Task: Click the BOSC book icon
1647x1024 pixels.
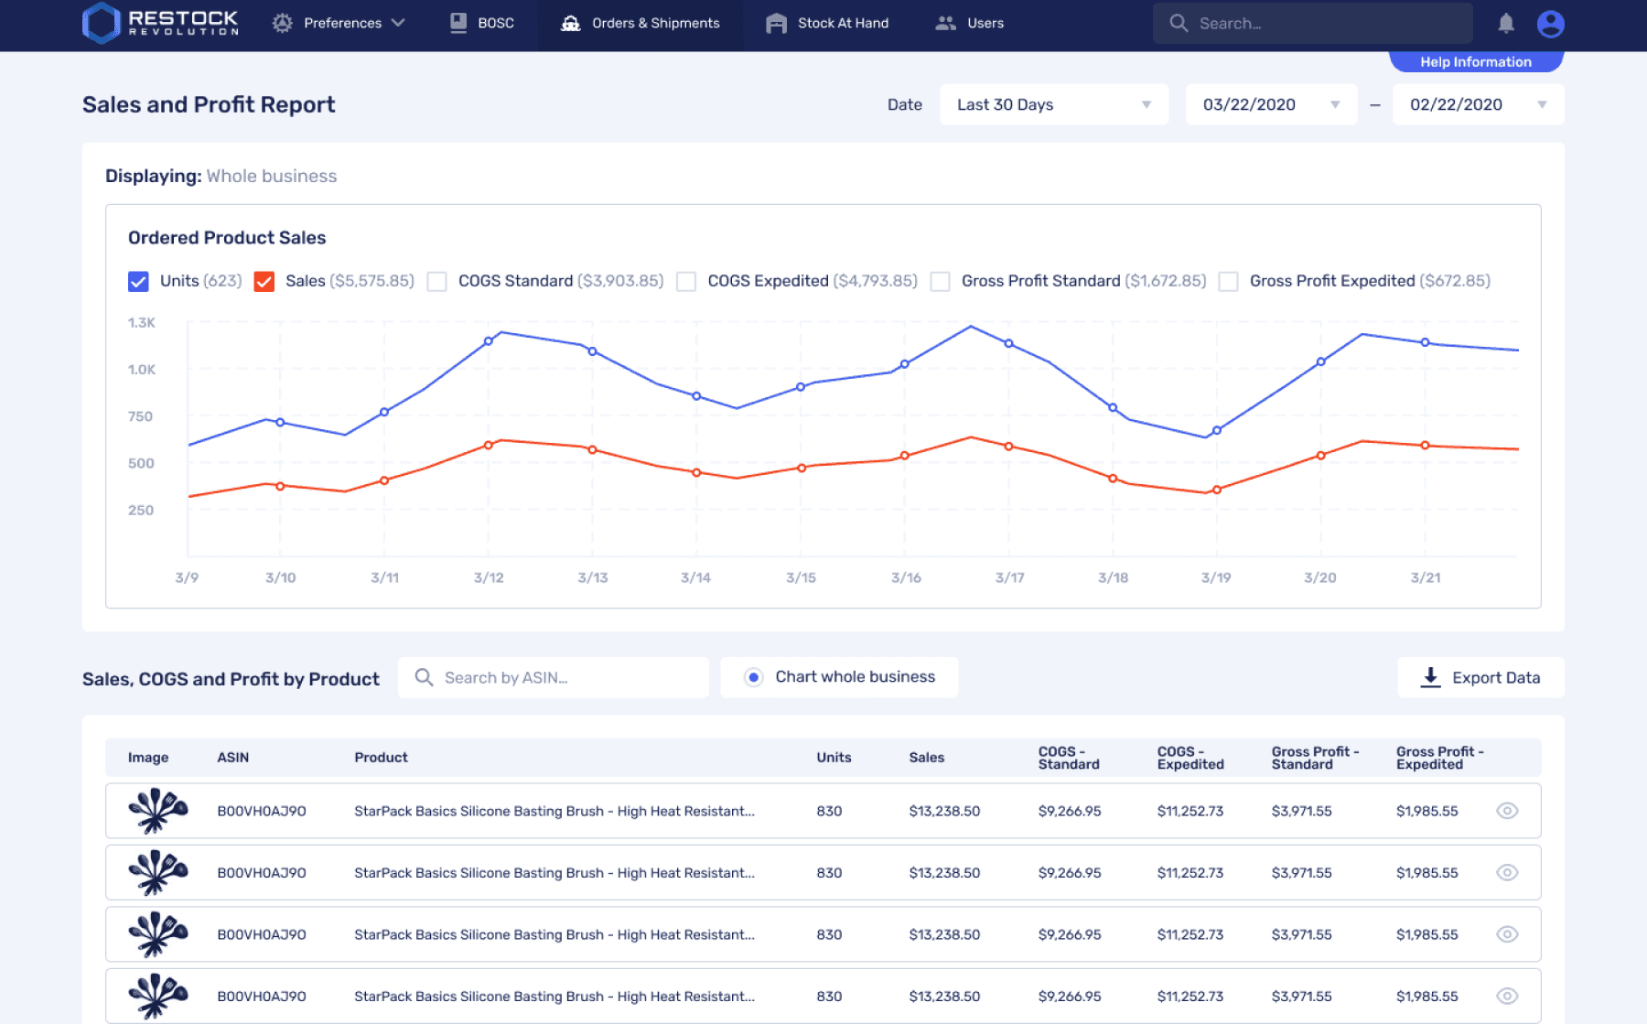Action: (458, 23)
